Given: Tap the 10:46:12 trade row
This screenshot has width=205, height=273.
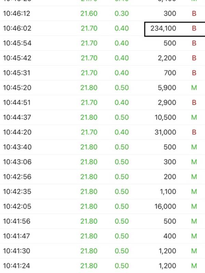Looking at the screenshot, I should click(x=102, y=13).
